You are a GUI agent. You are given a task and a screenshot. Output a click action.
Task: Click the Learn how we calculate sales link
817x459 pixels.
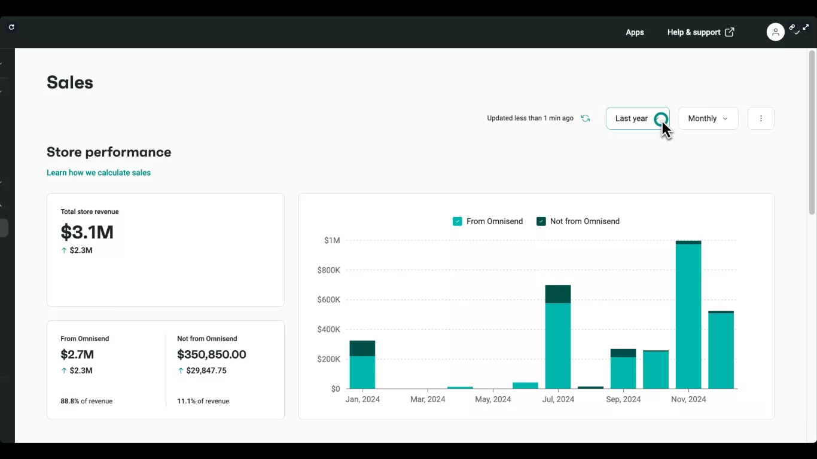pos(99,173)
